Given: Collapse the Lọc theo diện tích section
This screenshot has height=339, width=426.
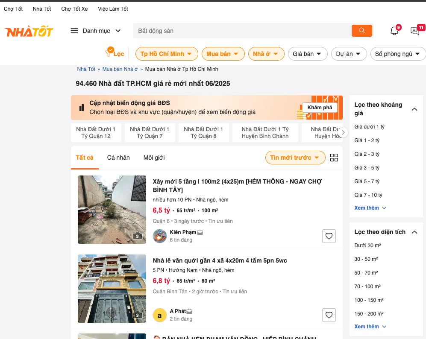Looking at the screenshot, I should click(414, 232).
